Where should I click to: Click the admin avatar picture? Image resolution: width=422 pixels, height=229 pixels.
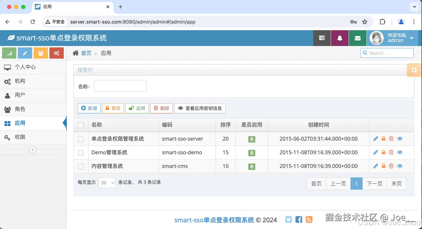[377, 38]
